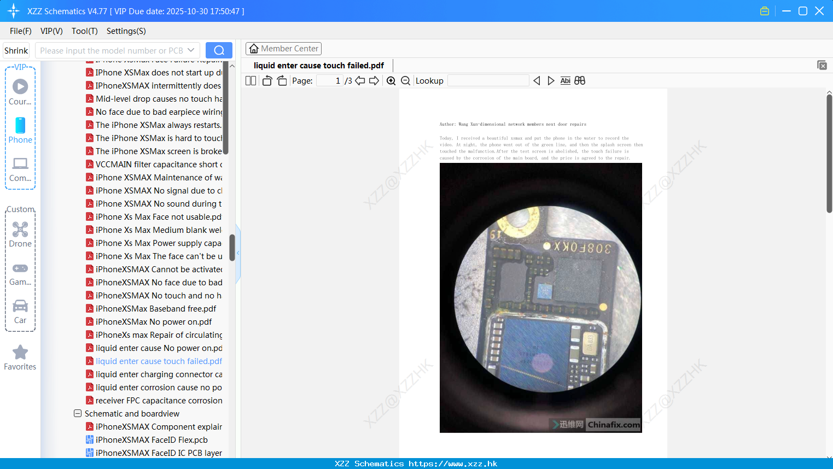Open The iPhone XSMax screen is broken file

[154, 151]
